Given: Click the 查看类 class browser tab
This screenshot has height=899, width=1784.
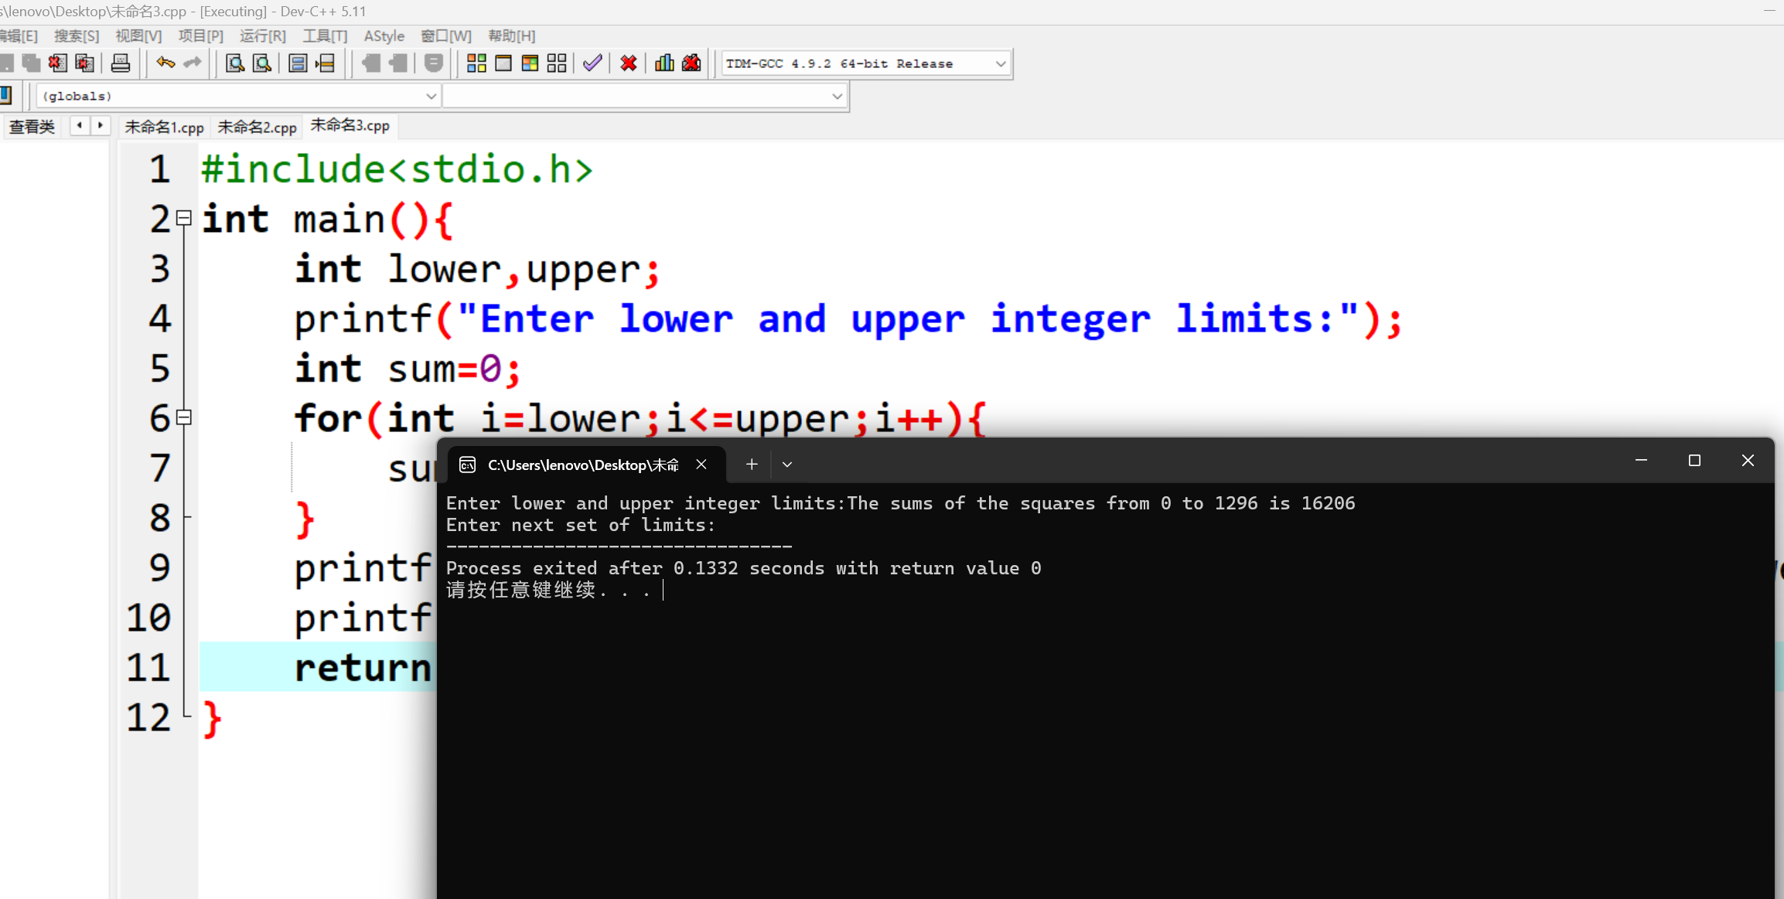Looking at the screenshot, I should tap(32, 127).
